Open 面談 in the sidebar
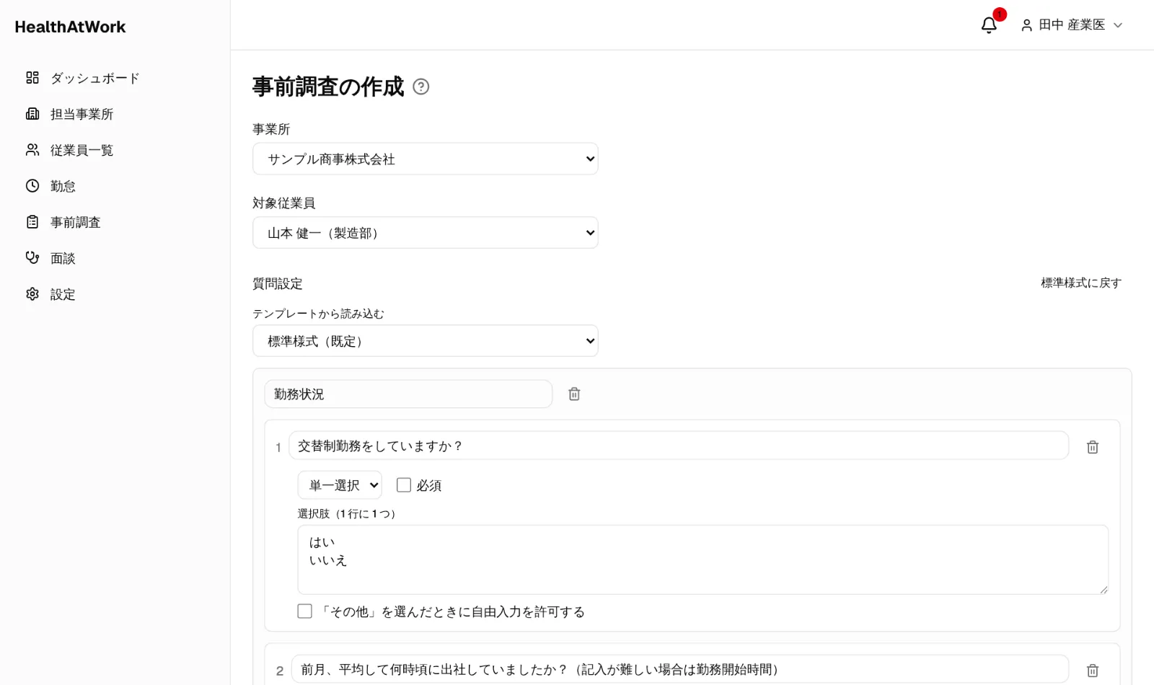 click(x=63, y=258)
